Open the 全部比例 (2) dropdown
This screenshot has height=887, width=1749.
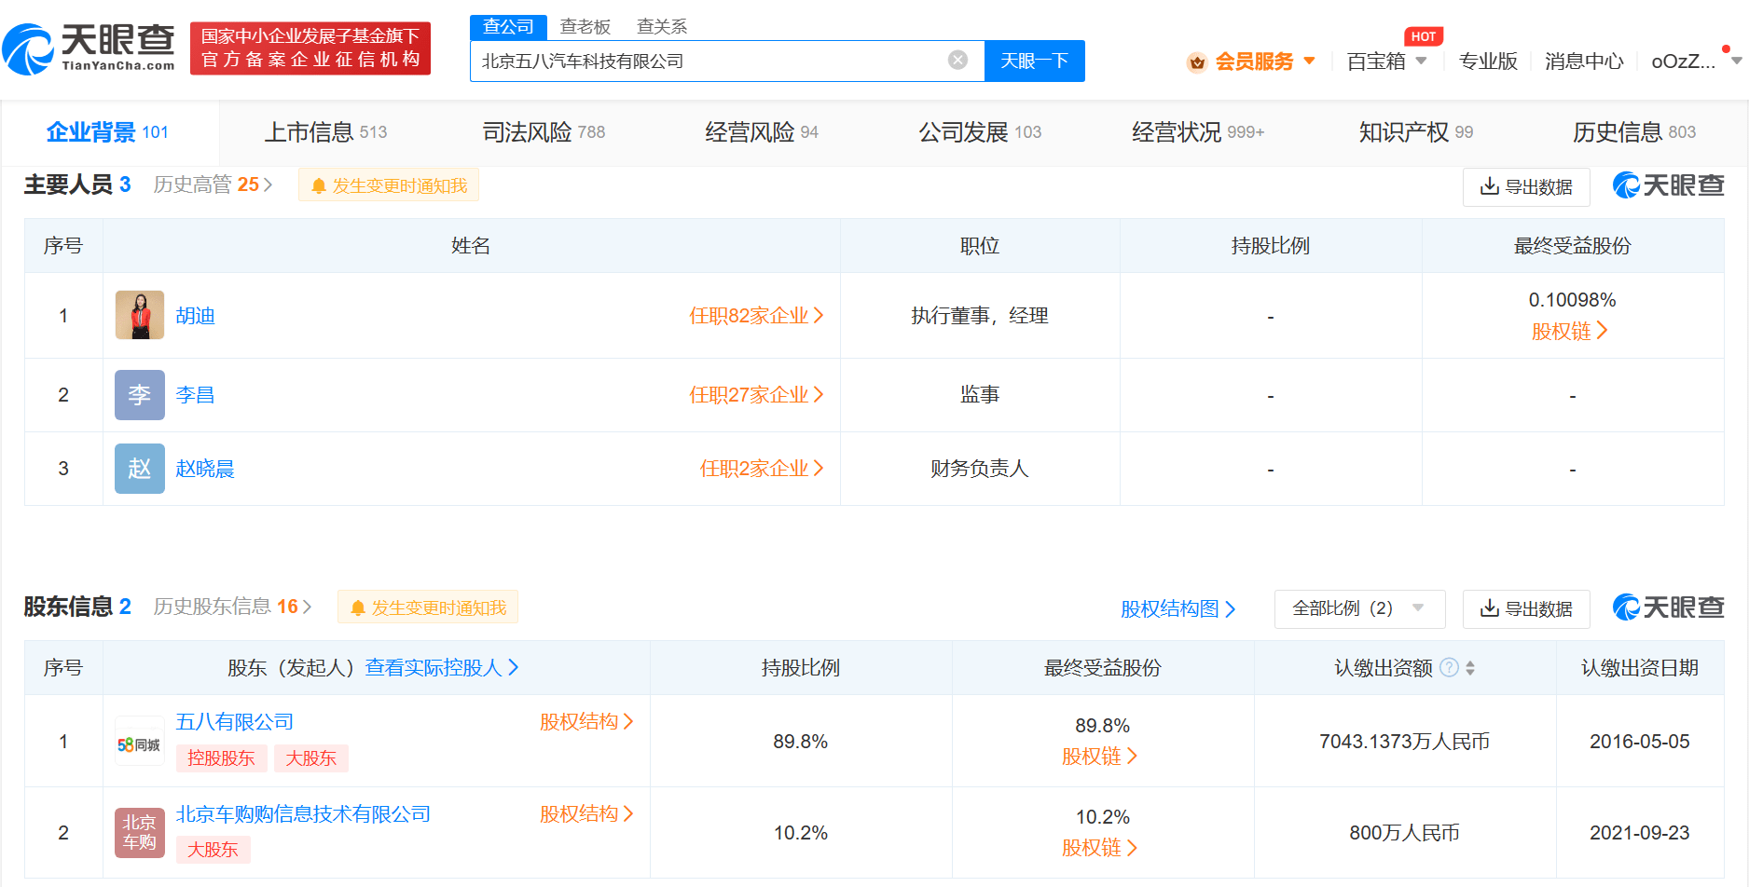click(x=1358, y=608)
